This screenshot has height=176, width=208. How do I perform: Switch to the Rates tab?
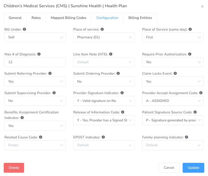tap(36, 18)
